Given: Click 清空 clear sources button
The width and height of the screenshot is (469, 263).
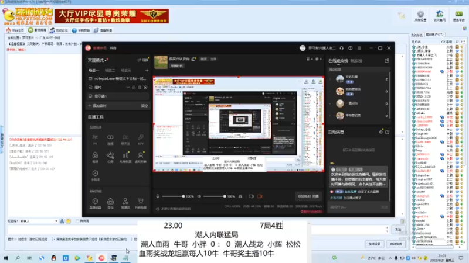Looking at the screenshot, I should click(x=144, y=106).
